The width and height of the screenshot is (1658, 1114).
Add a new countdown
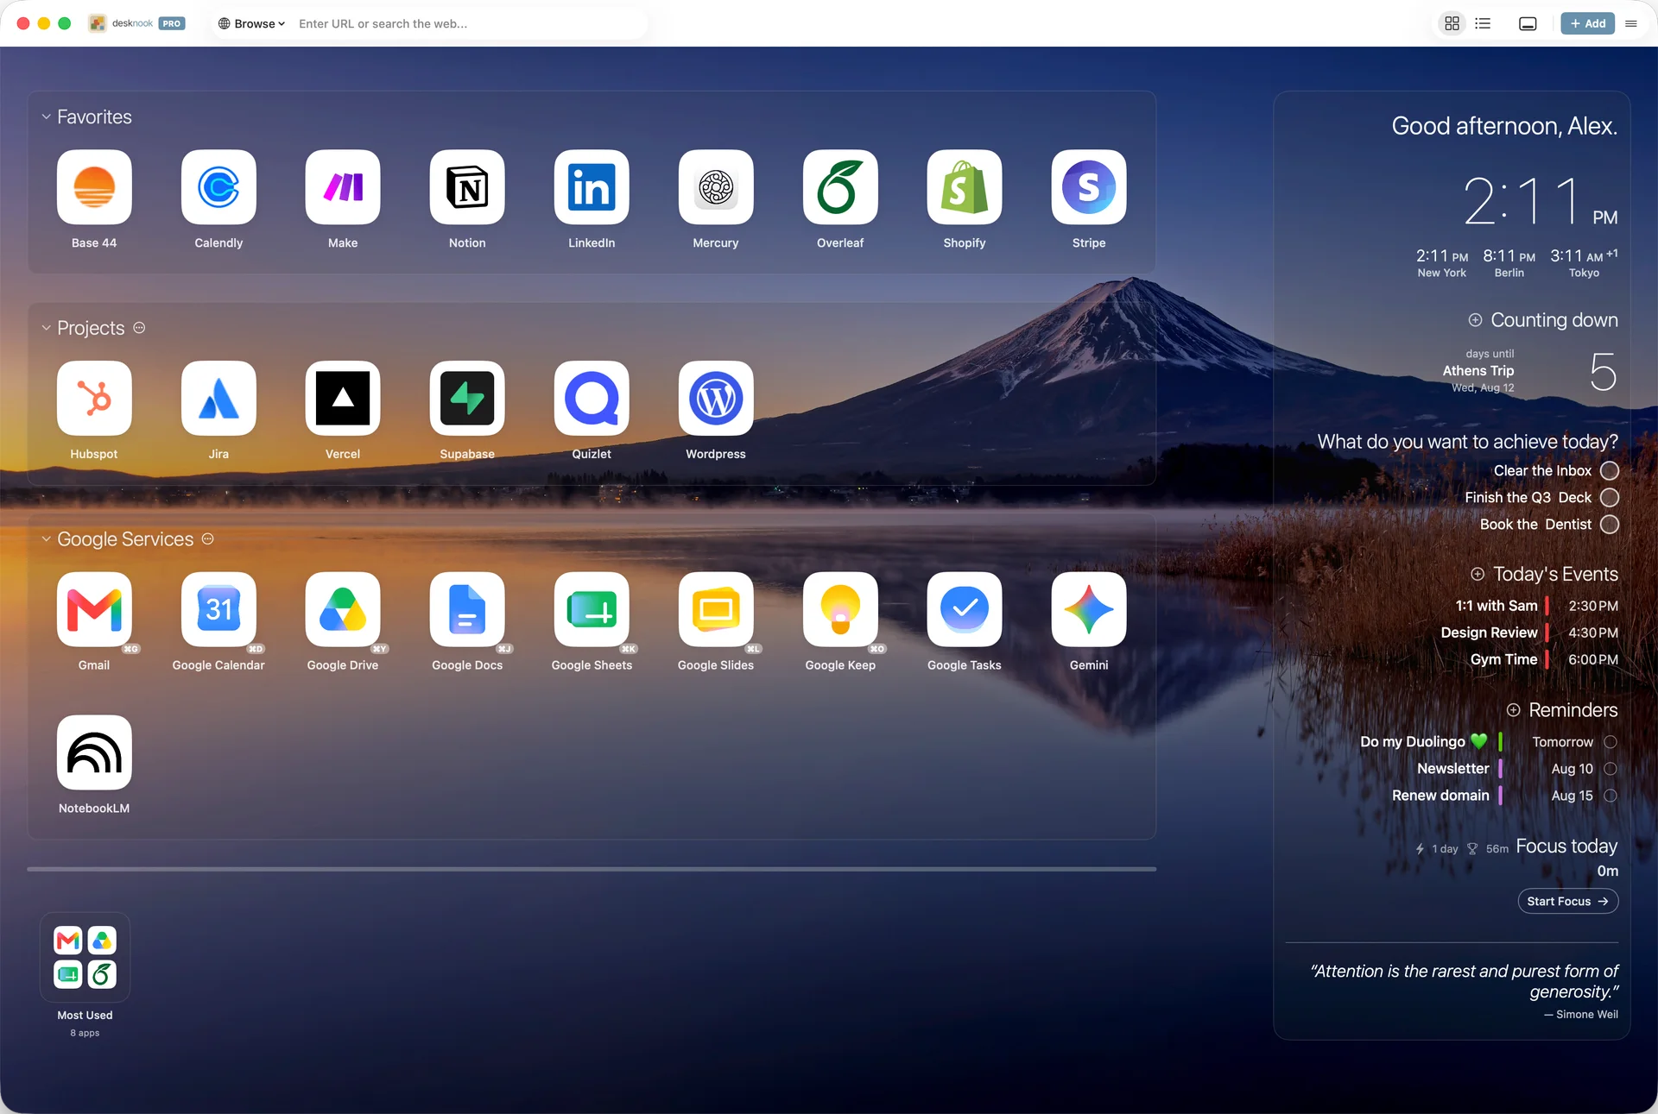coord(1476,320)
